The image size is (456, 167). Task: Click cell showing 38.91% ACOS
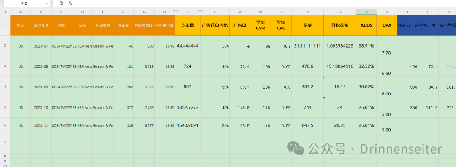click(x=366, y=46)
